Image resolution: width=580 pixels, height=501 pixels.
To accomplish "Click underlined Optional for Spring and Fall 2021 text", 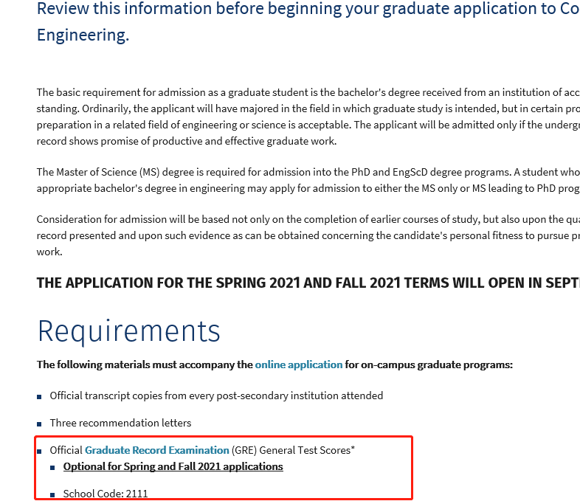I will [173, 466].
